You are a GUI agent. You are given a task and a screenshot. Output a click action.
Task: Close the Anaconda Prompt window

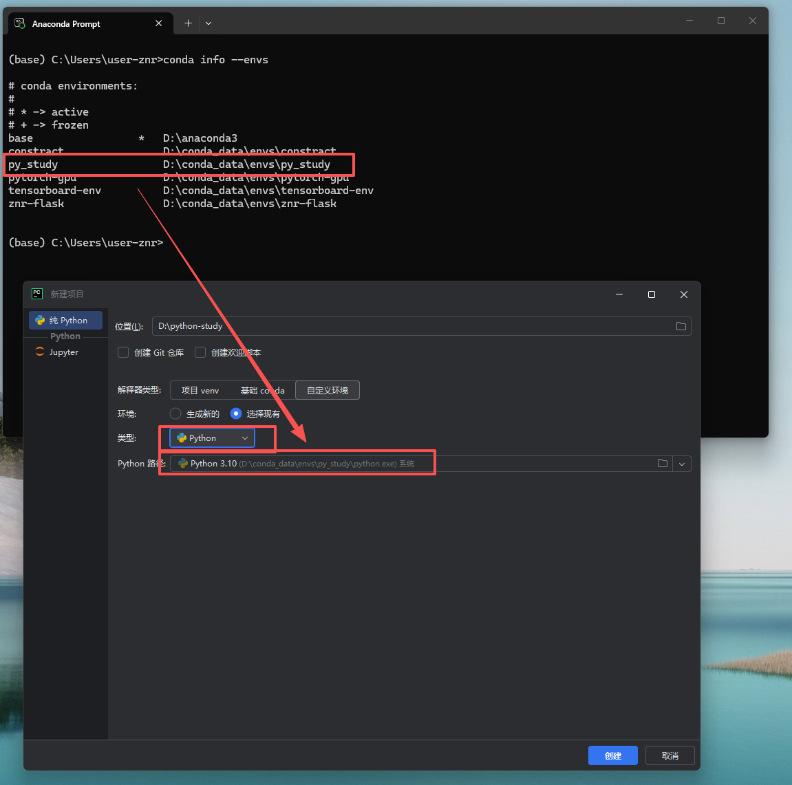tap(753, 21)
